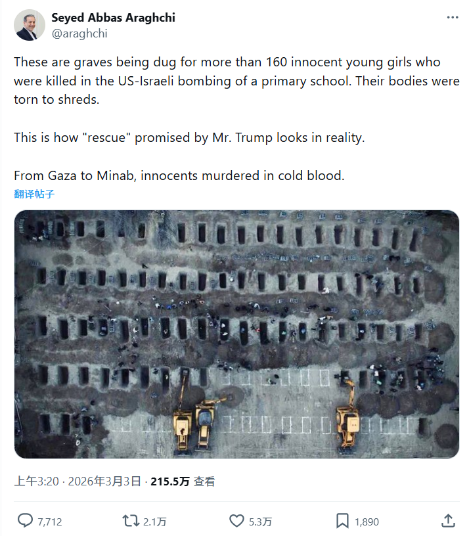Toggle the bookmark icon
The height and width of the screenshot is (536, 469).
[342, 521]
